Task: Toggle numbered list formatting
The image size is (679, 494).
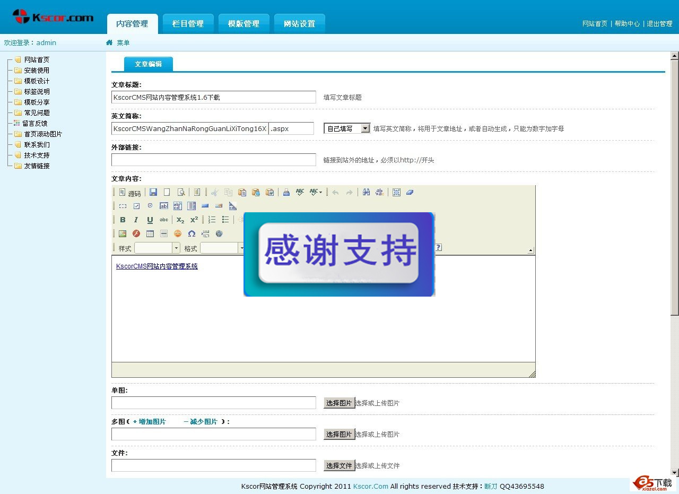Action: coord(212,220)
